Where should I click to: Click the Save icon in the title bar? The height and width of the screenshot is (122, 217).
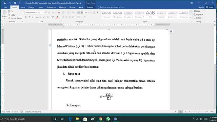tap(5, 3)
